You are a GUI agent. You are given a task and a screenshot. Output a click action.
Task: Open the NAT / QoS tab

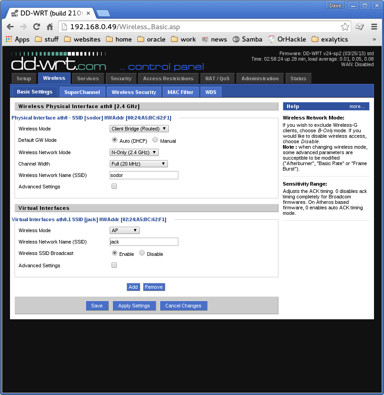(x=217, y=78)
